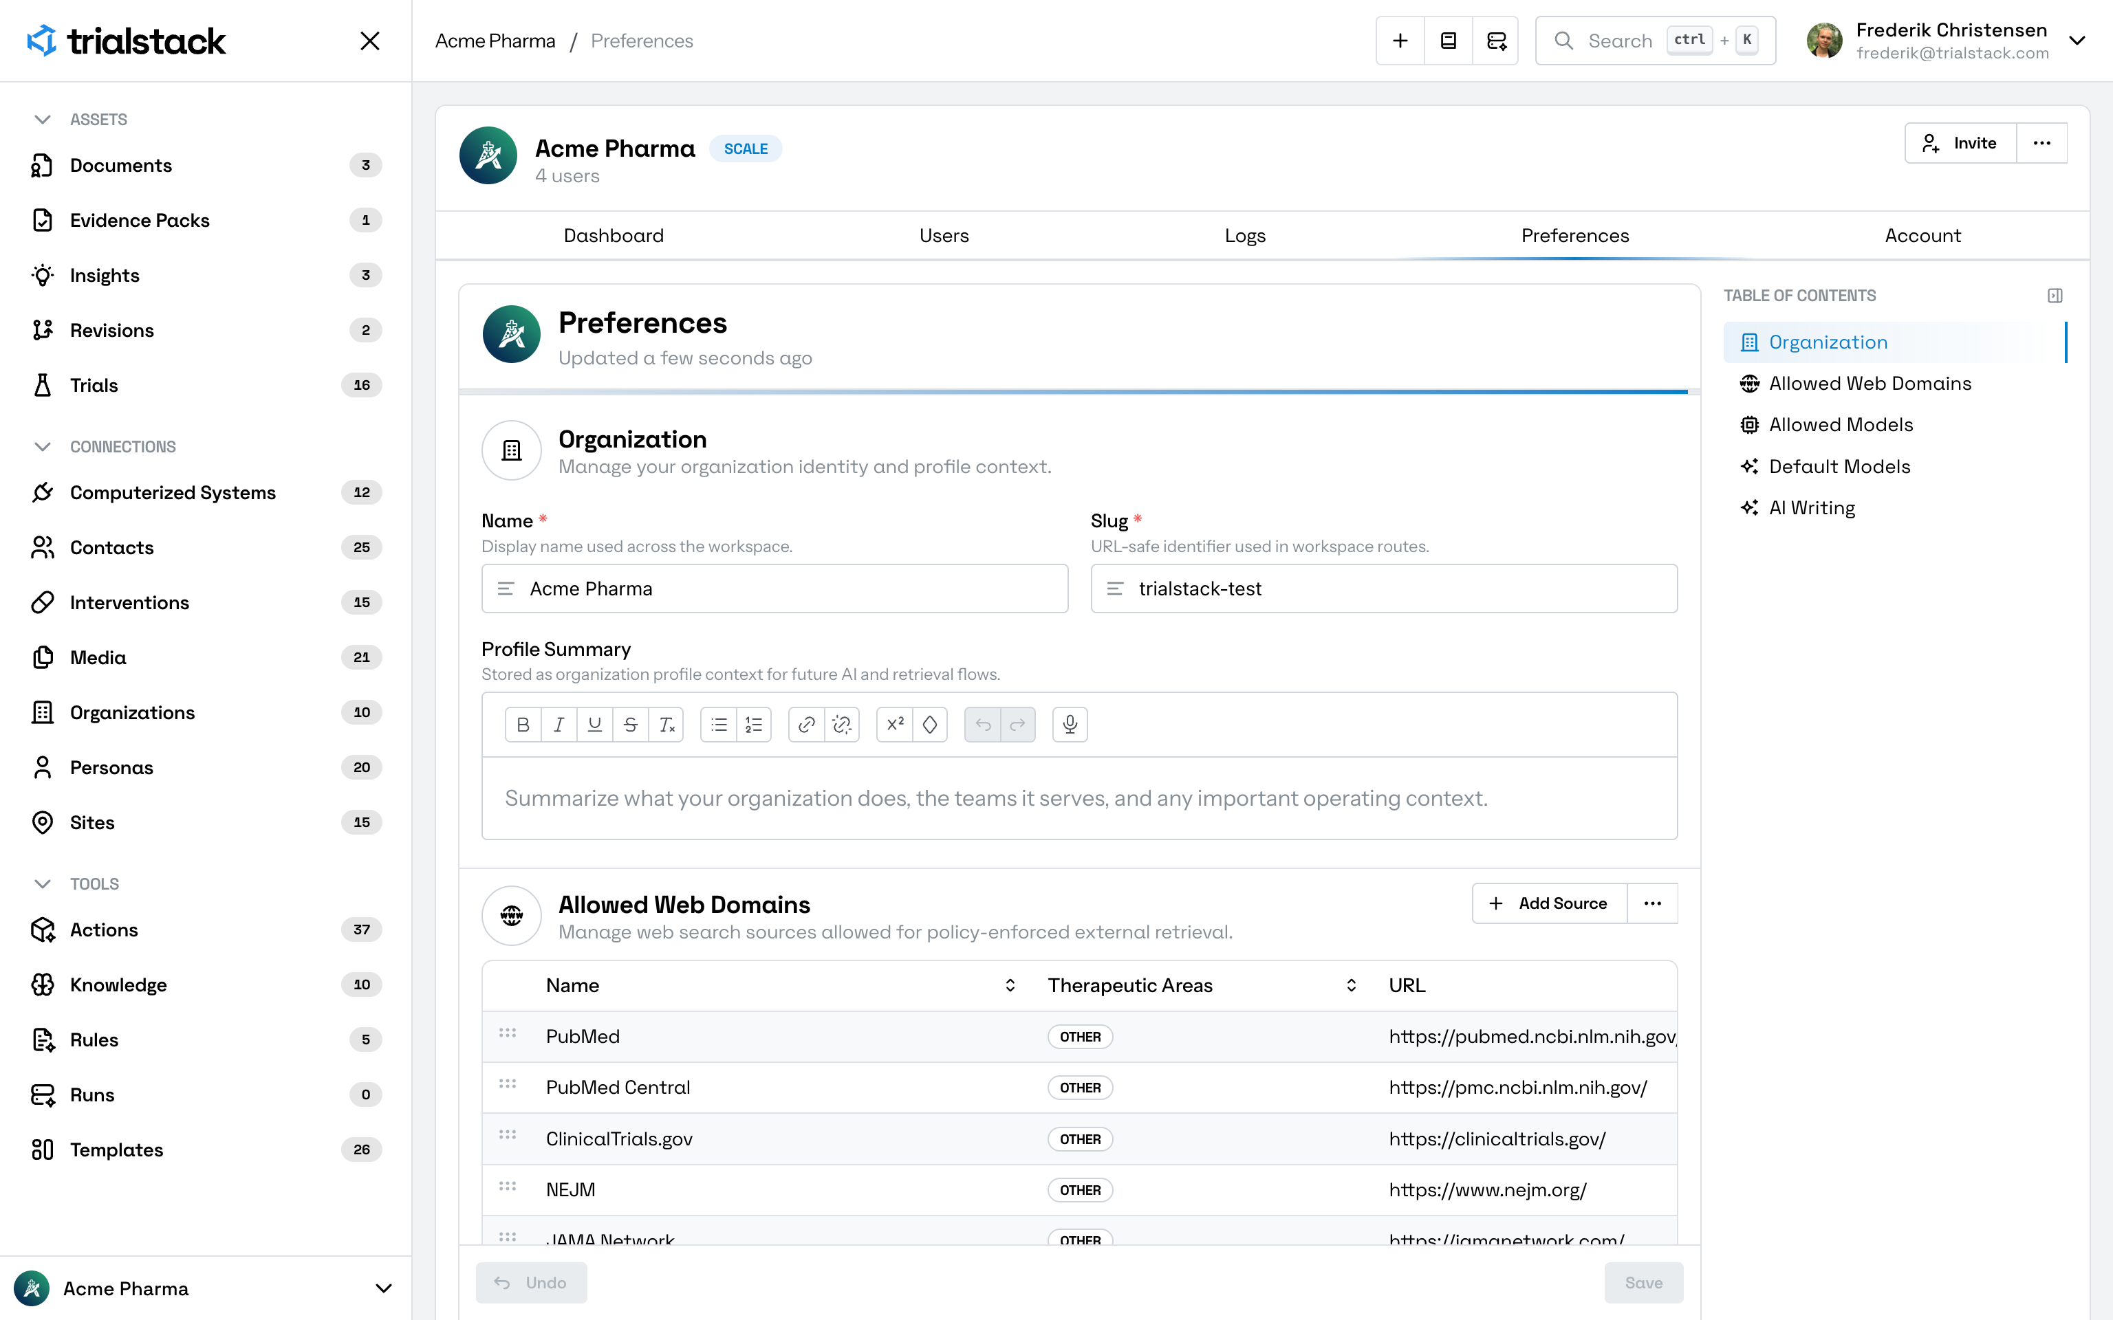
Task: Collapse the table of contents panel
Action: [x=2055, y=296]
